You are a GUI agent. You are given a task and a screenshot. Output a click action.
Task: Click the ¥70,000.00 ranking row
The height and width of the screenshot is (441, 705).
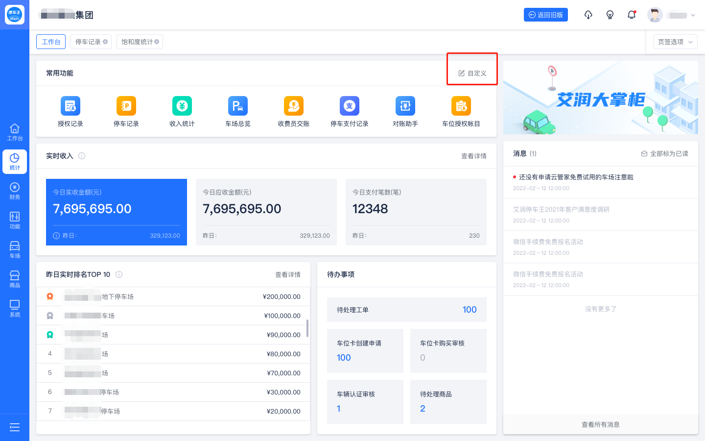pyautogui.click(x=173, y=373)
